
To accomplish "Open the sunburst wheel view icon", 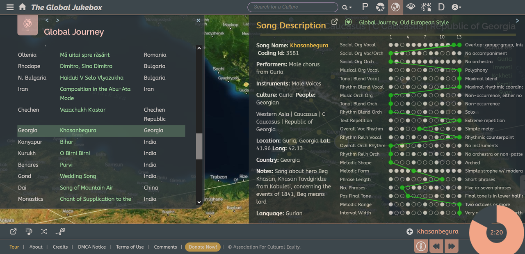I will [380, 7].
